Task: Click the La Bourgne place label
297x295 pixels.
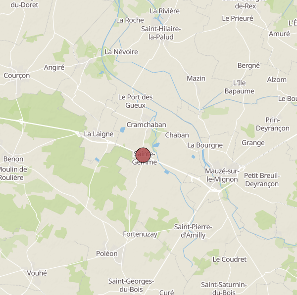Action: tap(205, 145)
